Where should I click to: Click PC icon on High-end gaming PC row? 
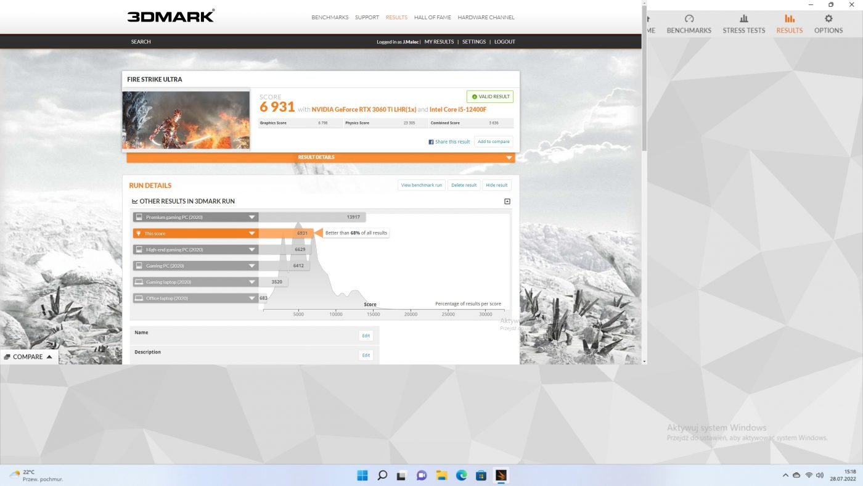[139, 250]
